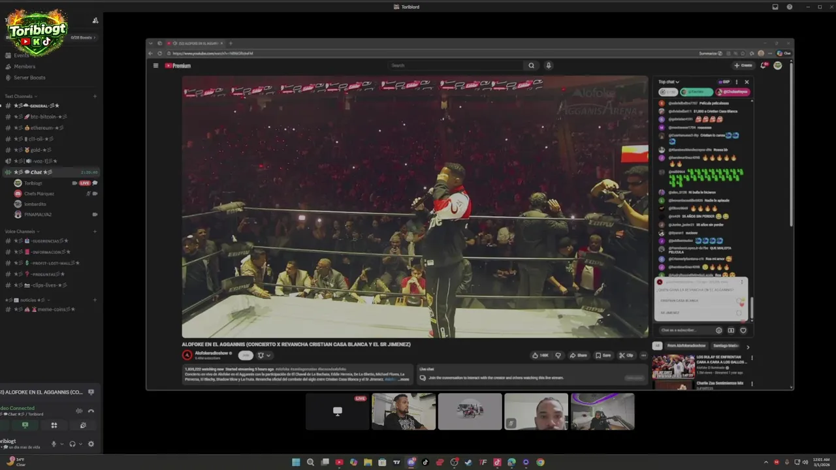Expand the Top chat dropdown
836x470 pixels.
(x=669, y=82)
